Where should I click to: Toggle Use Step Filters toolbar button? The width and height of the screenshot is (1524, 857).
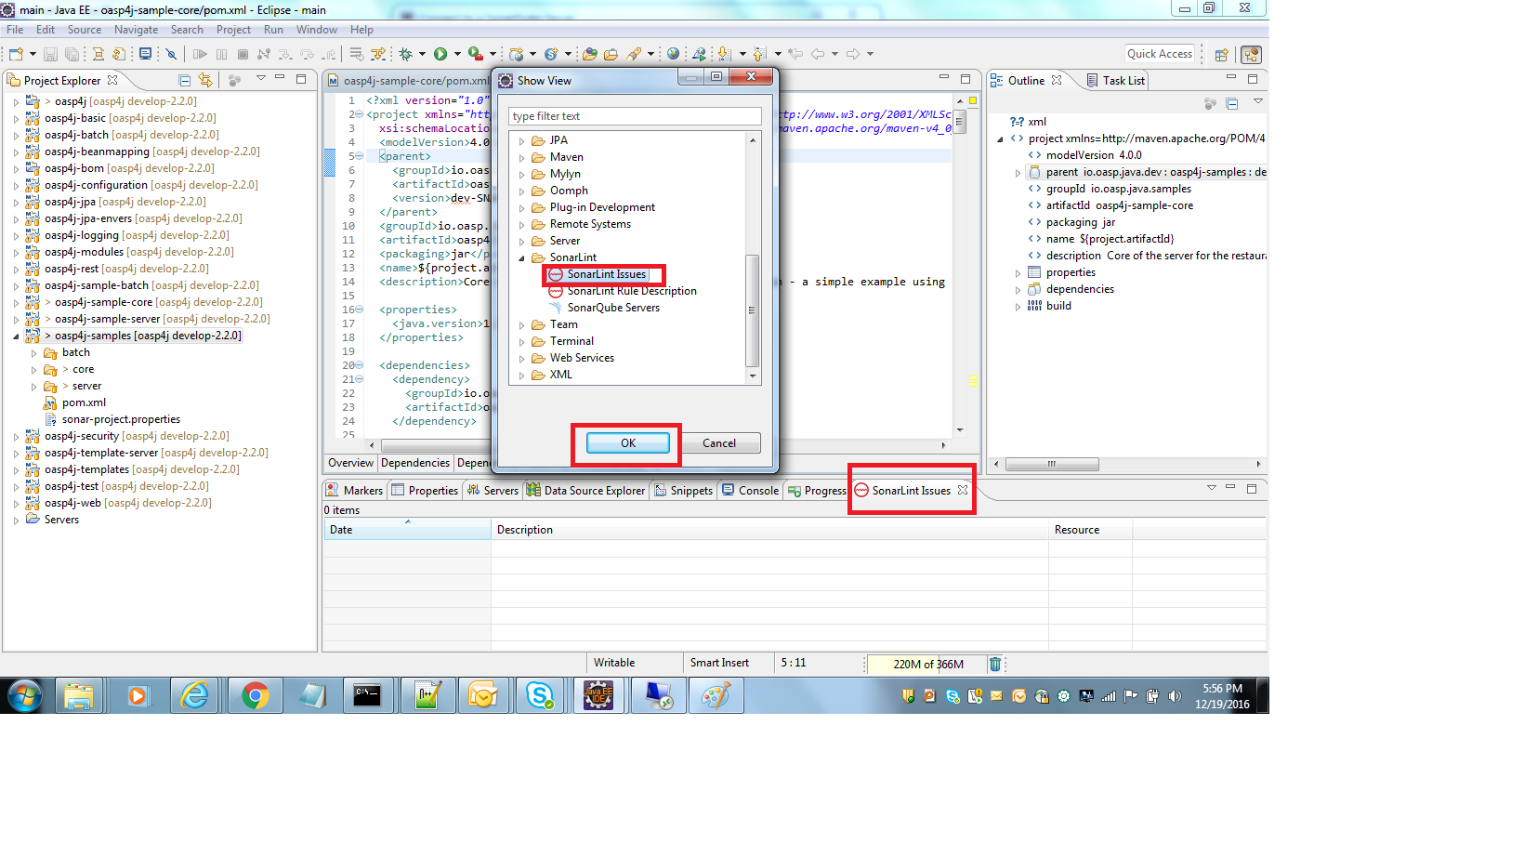point(379,54)
